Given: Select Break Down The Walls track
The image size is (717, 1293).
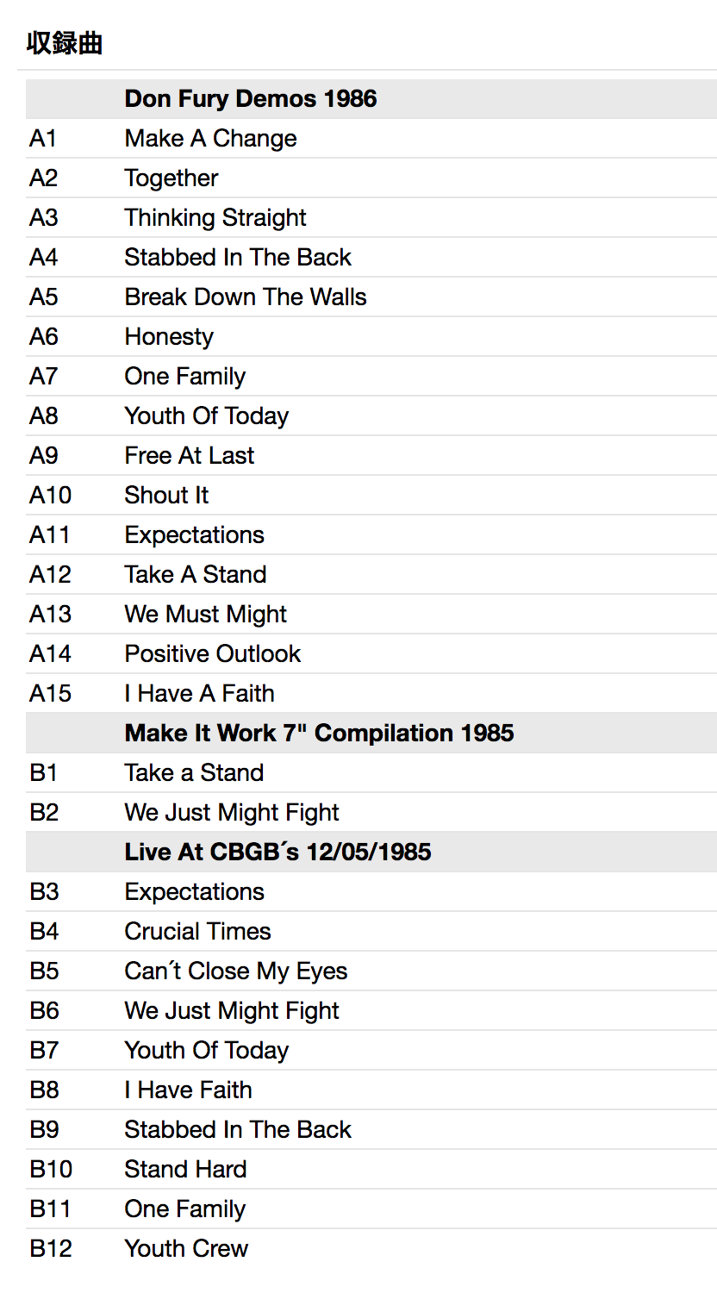Looking at the screenshot, I should (x=246, y=297).
